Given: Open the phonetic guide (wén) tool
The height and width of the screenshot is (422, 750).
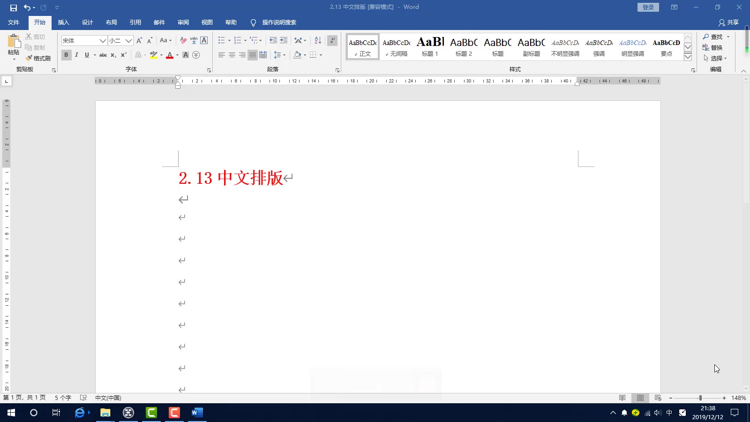Looking at the screenshot, I should coord(194,41).
